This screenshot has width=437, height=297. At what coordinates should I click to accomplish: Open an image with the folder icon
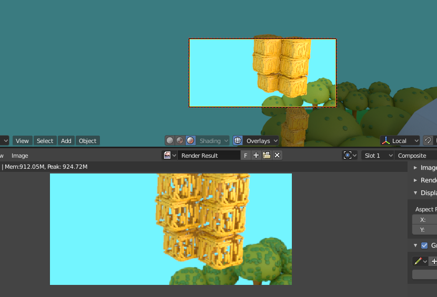[x=267, y=155]
